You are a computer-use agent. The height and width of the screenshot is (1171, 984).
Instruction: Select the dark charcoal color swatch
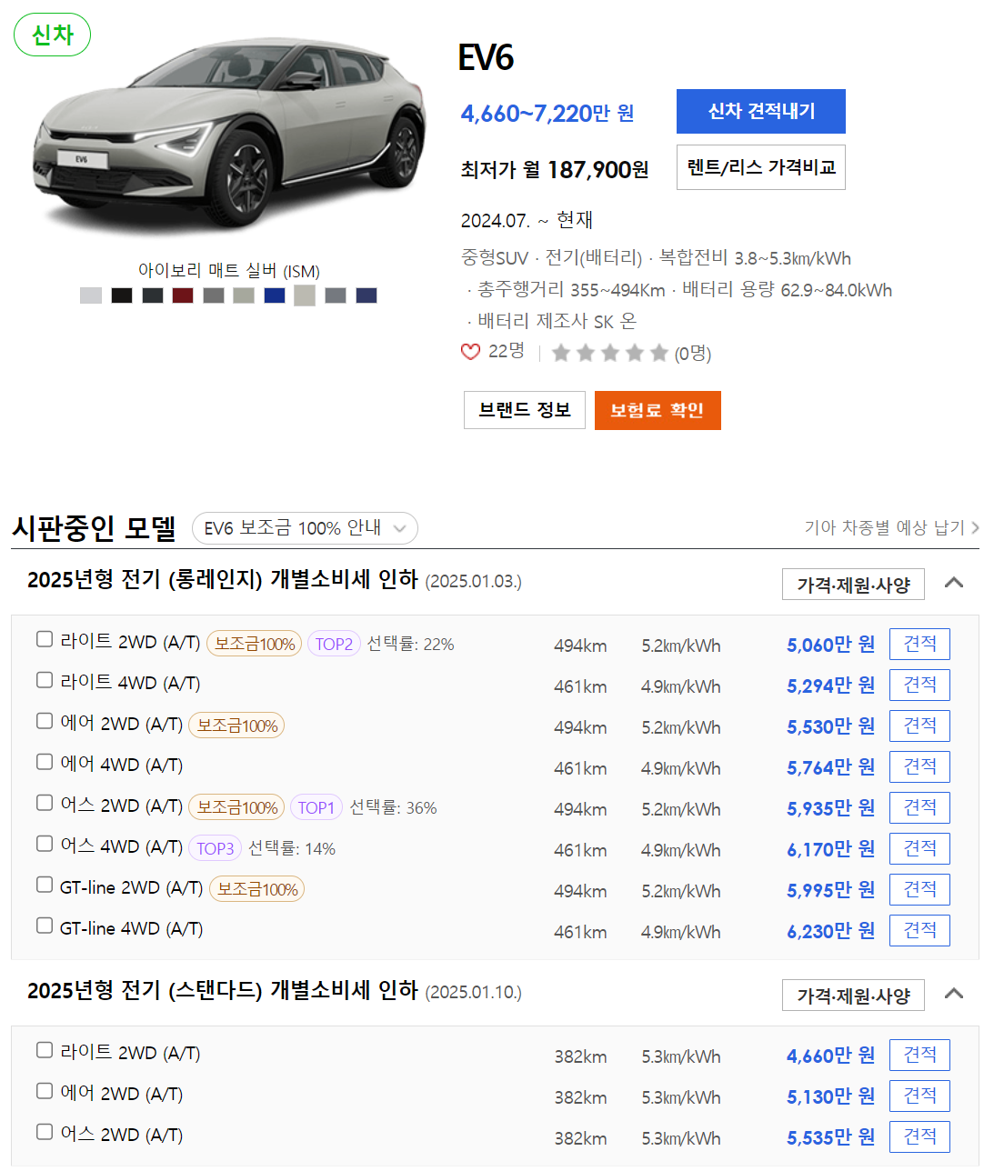click(153, 295)
